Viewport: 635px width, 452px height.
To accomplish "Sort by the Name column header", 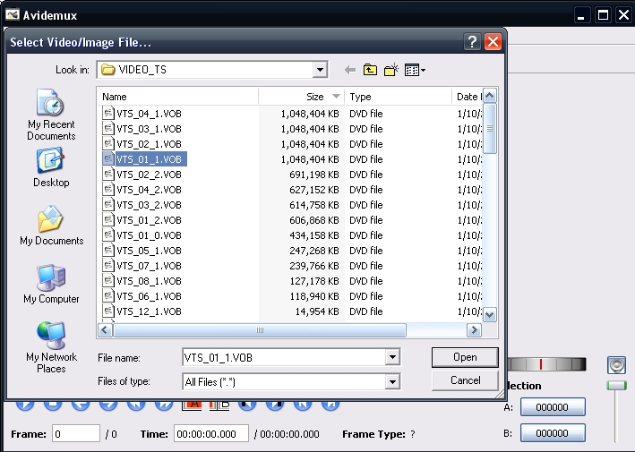I will point(177,97).
